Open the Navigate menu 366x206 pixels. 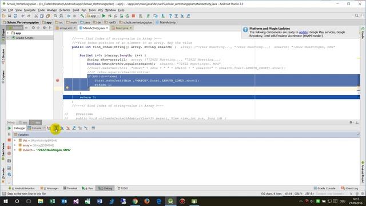point(30,10)
